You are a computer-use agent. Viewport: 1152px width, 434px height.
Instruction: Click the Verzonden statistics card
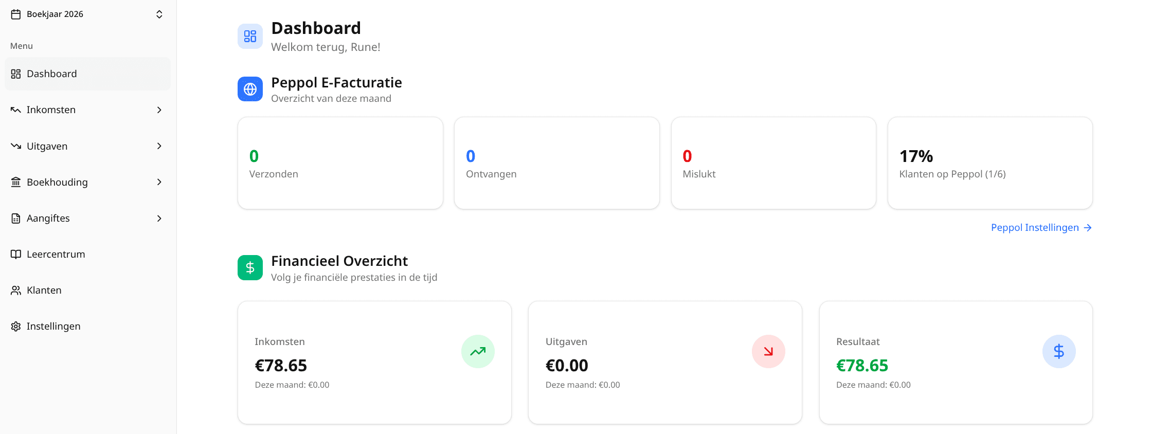(340, 163)
